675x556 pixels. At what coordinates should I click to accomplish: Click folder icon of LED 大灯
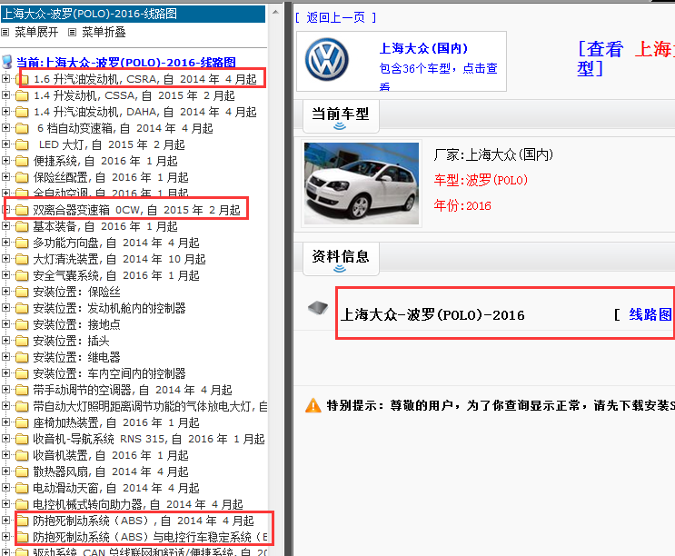(22, 144)
